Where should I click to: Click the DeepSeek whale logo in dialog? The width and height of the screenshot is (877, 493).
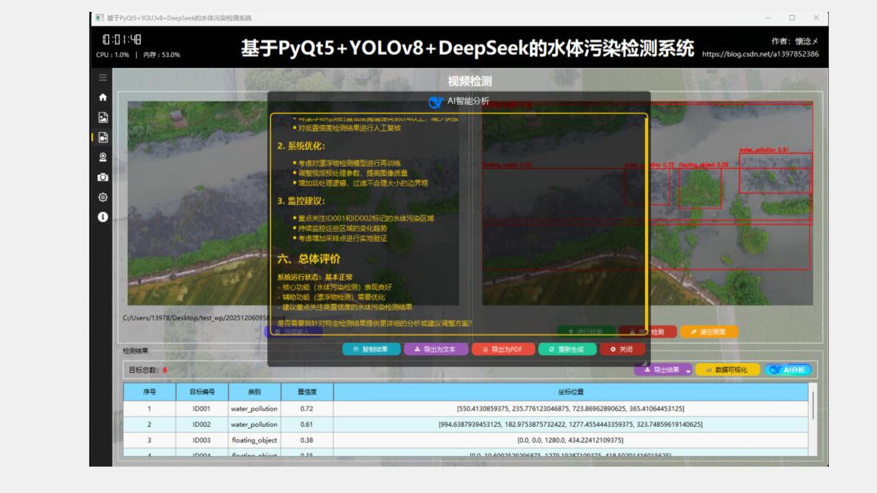(x=435, y=102)
